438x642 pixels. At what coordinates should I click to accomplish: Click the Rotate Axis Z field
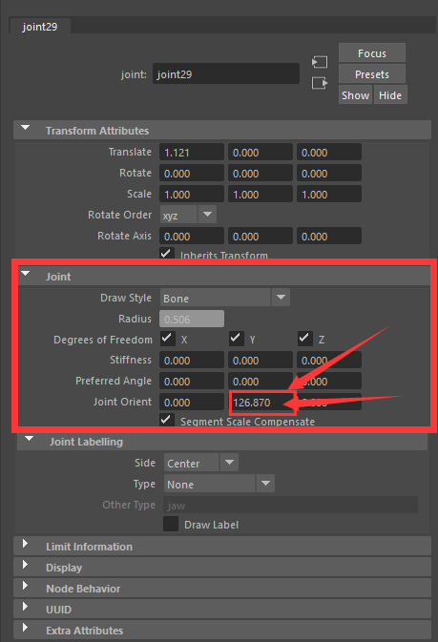pyautogui.click(x=329, y=237)
